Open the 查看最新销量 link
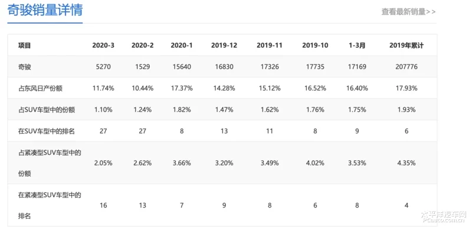The width and height of the screenshot is (472, 227). [x=408, y=12]
